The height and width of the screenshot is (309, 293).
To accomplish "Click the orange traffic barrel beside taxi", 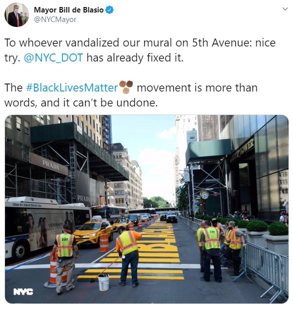I will click(x=104, y=243).
